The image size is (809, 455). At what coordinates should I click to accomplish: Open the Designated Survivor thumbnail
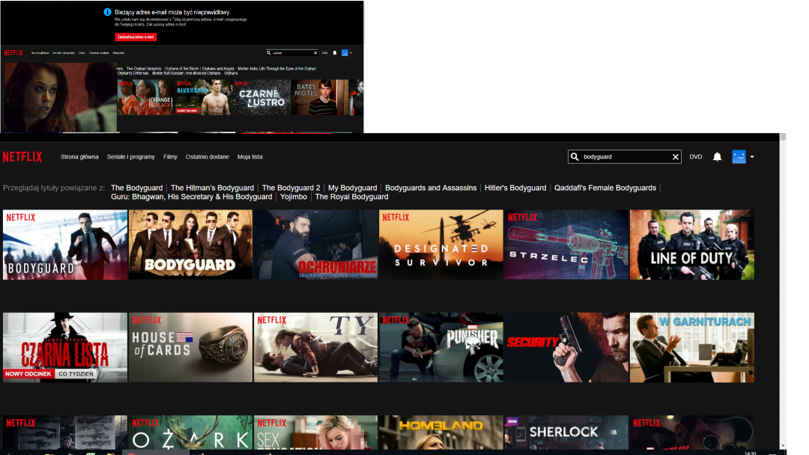click(x=440, y=245)
